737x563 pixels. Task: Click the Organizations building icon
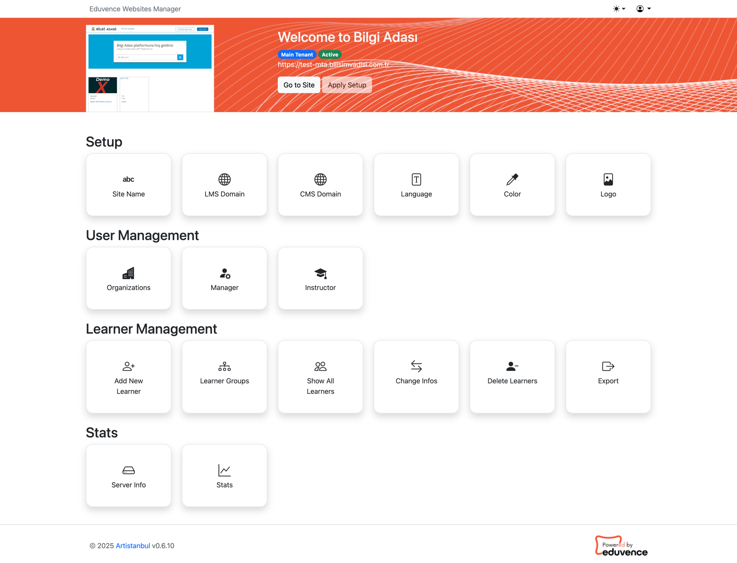(128, 273)
